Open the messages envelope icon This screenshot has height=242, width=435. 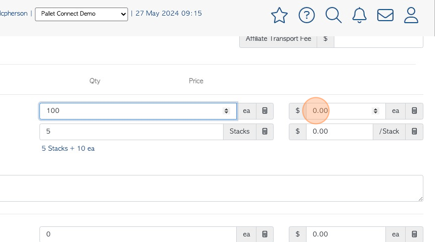point(385,15)
